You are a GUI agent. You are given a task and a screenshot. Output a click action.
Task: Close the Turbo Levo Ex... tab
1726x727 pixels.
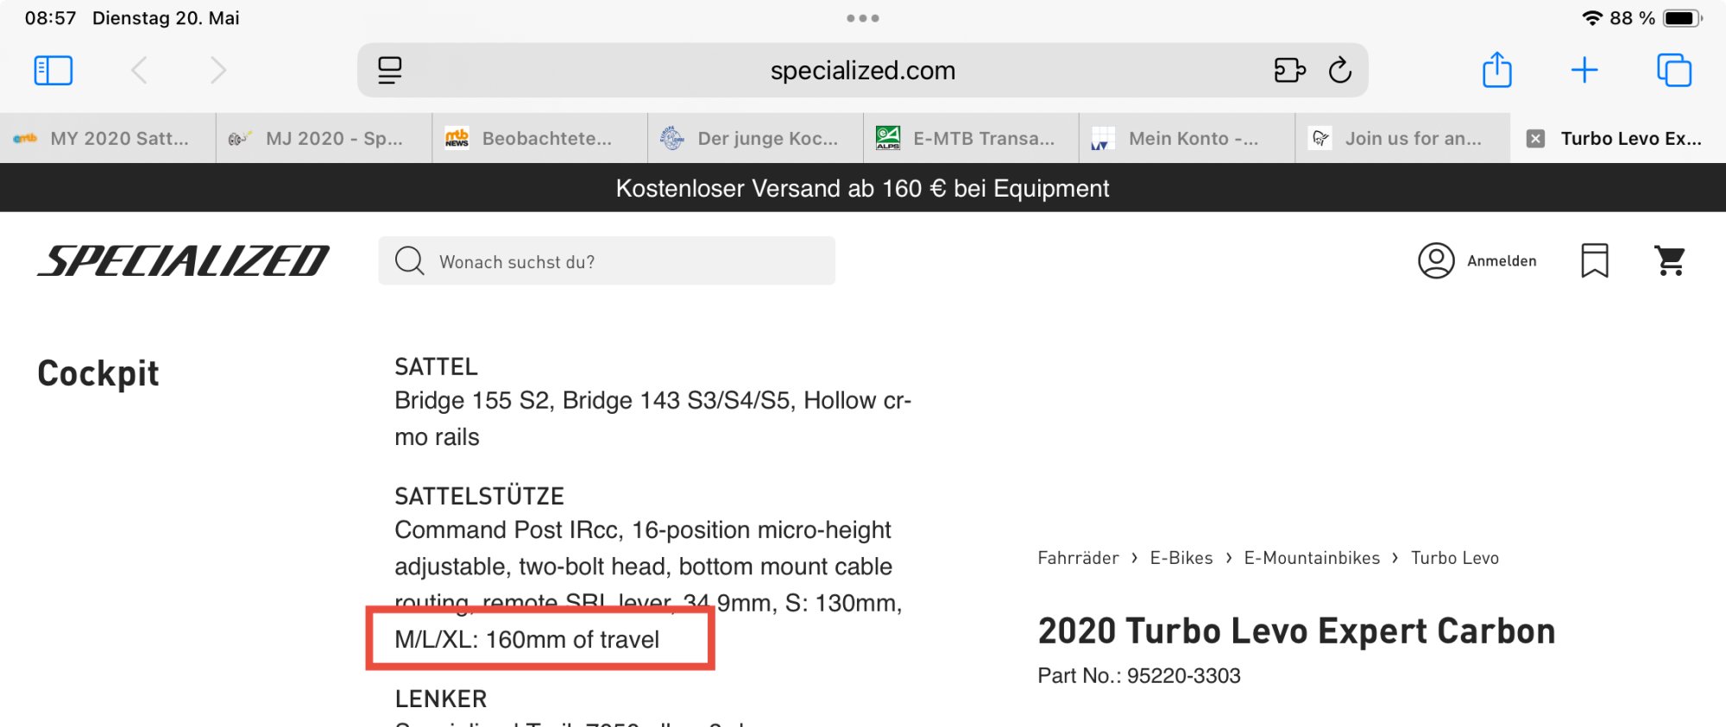(x=1535, y=139)
